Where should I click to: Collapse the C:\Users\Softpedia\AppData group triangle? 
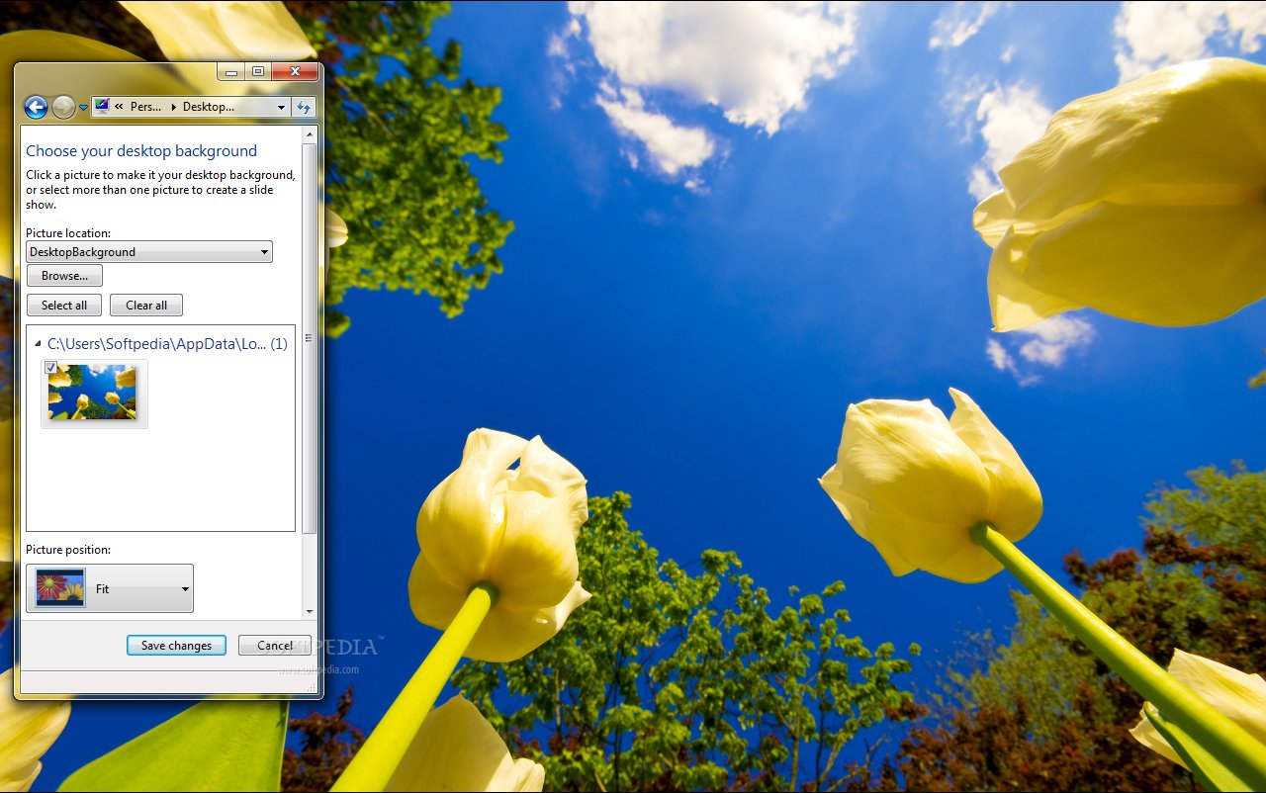(38, 344)
